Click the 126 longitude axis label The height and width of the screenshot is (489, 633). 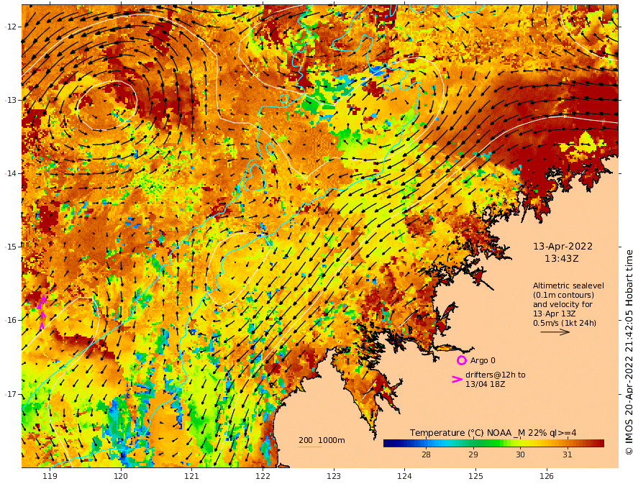547,476
